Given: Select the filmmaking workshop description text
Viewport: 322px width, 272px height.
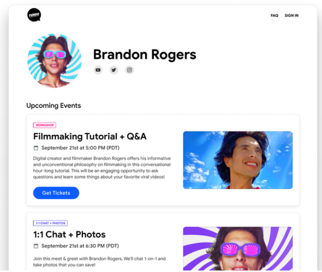Looking at the screenshot, I should [102, 168].
